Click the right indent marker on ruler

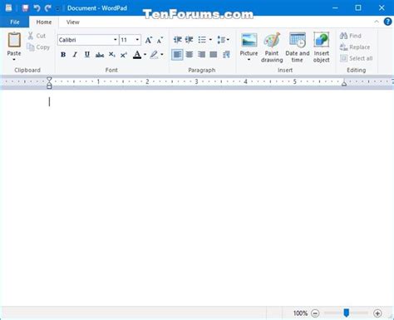(344, 83)
